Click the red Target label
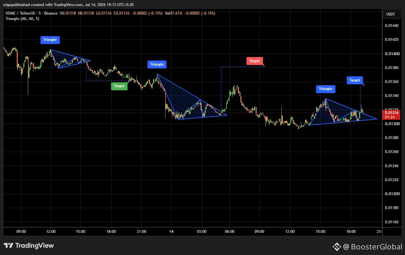This screenshot has width=405, height=255. coord(254,61)
